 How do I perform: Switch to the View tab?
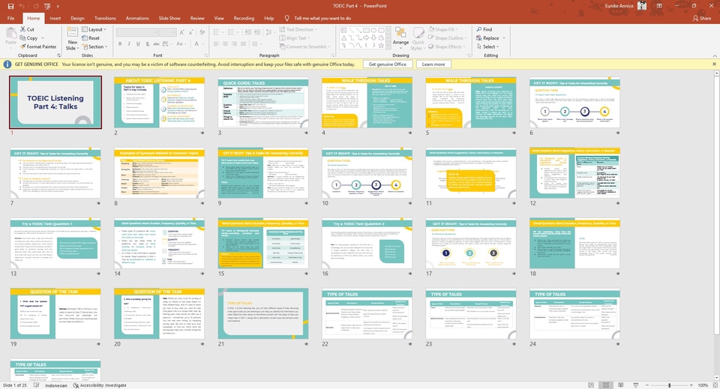(x=219, y=18)
